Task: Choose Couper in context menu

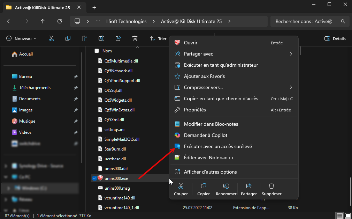Action: click(x=181, y=189)
